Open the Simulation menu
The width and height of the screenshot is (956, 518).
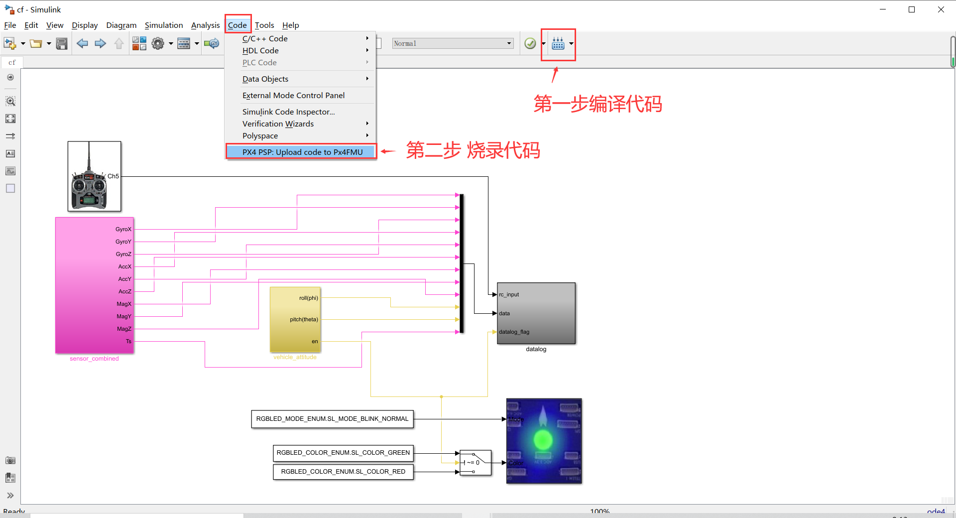click(x=163, y=25)
